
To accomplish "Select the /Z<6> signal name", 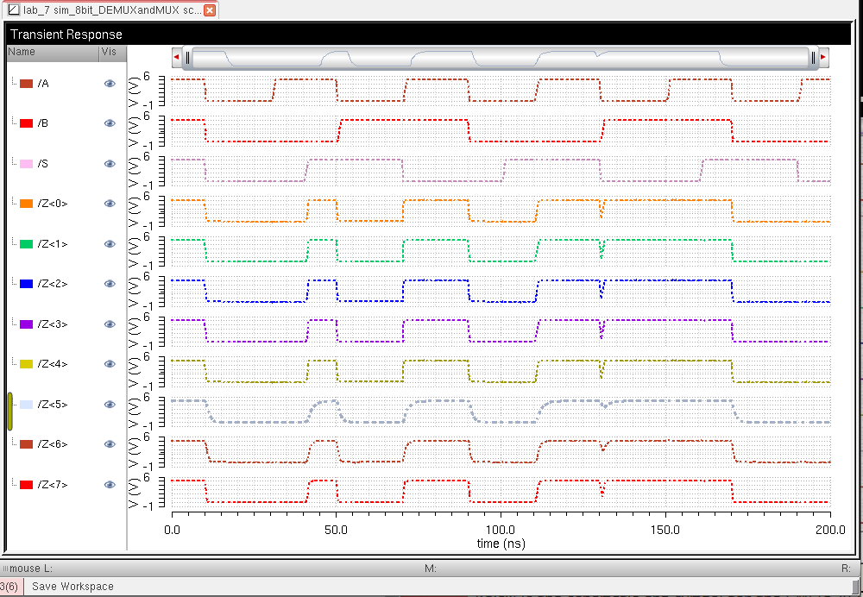I will (53, 444).
